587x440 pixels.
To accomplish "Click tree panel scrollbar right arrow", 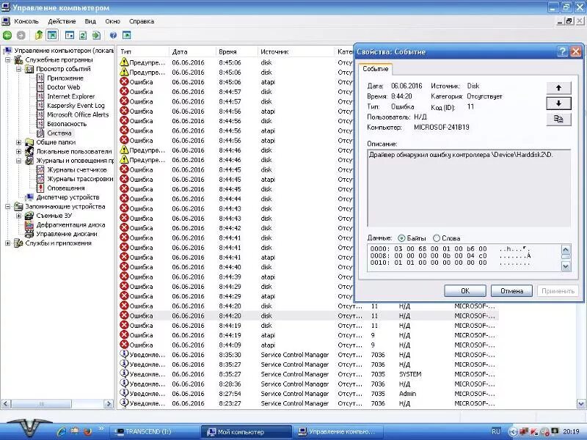I will coord(109,404).
